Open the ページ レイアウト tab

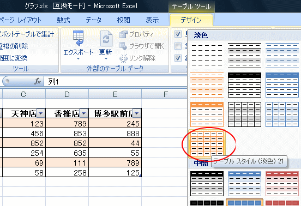[x=21, y=20]
